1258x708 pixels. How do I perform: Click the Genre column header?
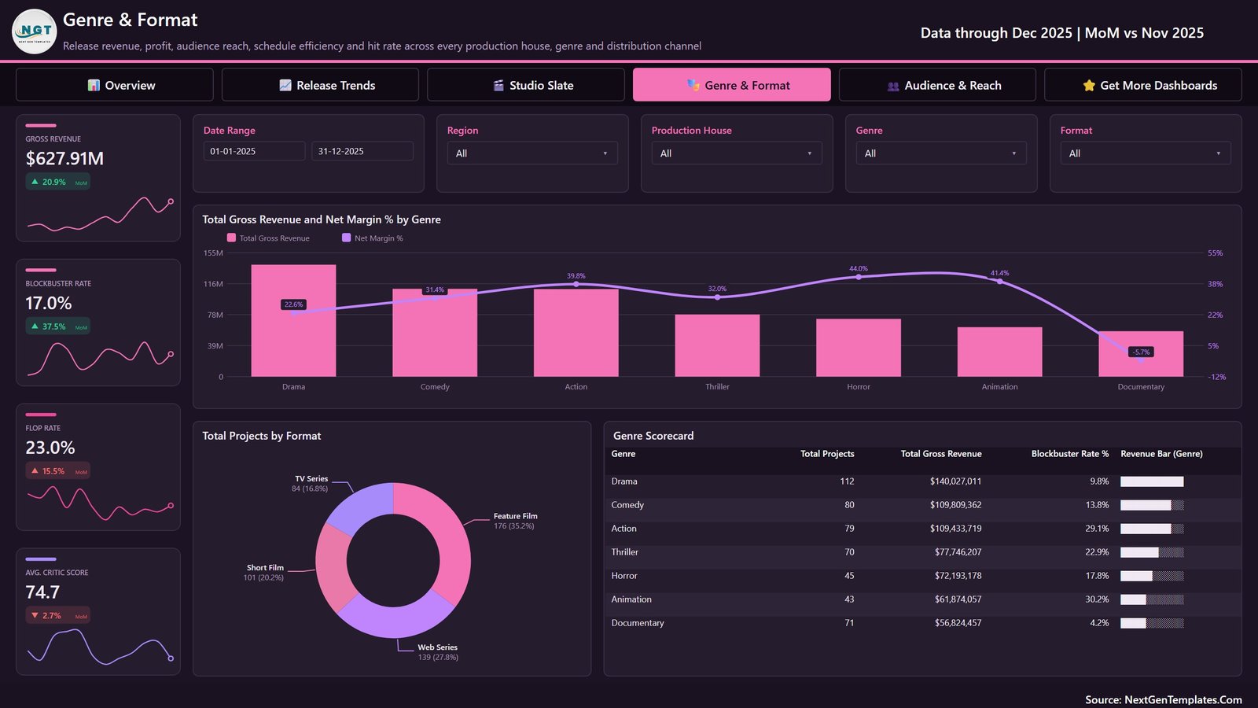(x=623, y=454)
